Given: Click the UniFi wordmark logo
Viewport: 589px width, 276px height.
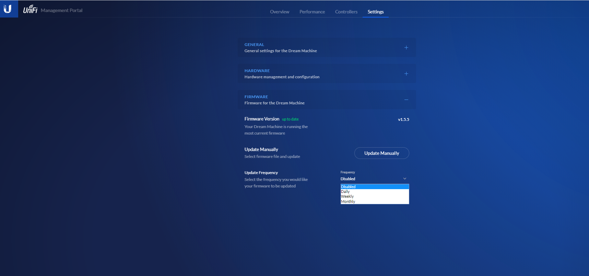Looking at the screenshot, I should [30, 10].
